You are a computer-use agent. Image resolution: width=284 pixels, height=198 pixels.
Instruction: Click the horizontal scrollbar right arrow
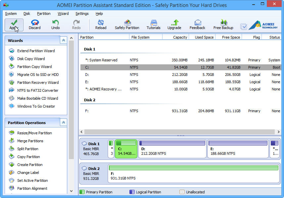tap(278, 132)
